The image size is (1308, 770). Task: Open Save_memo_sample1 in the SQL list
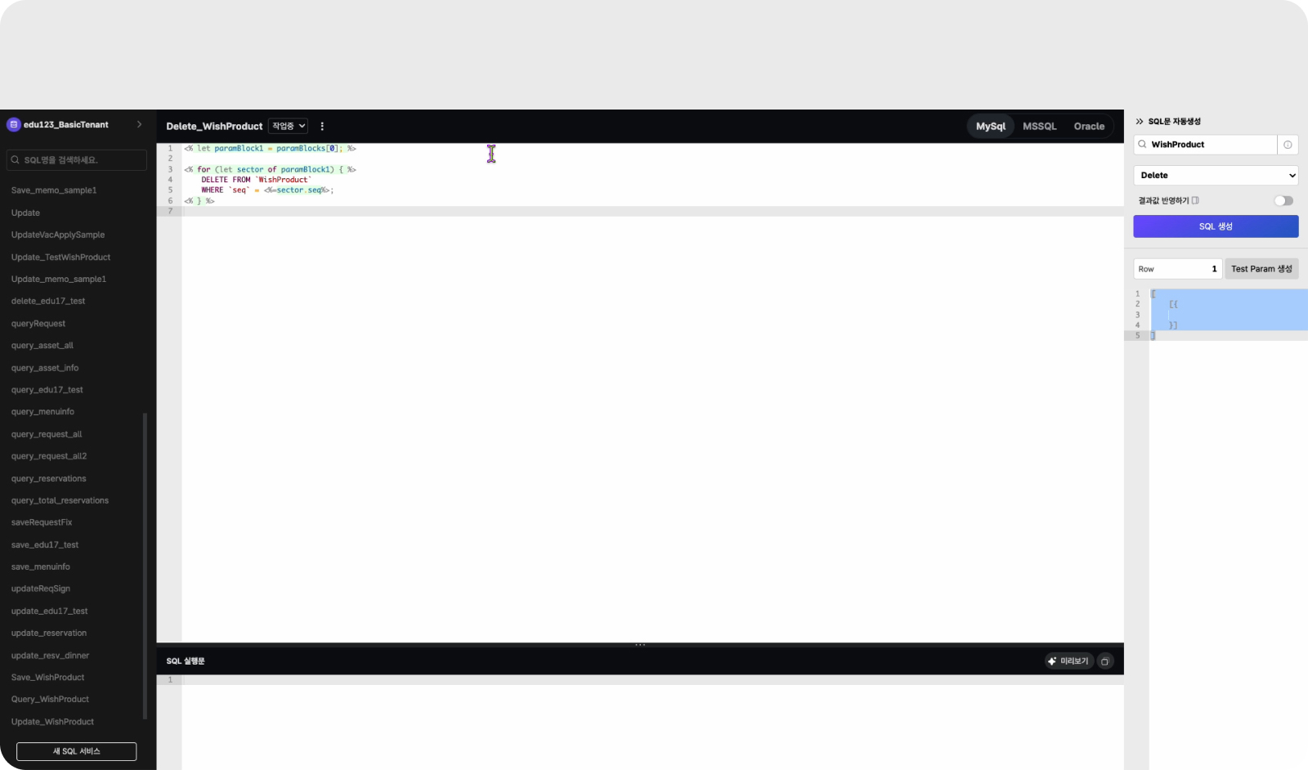[54, 190]
